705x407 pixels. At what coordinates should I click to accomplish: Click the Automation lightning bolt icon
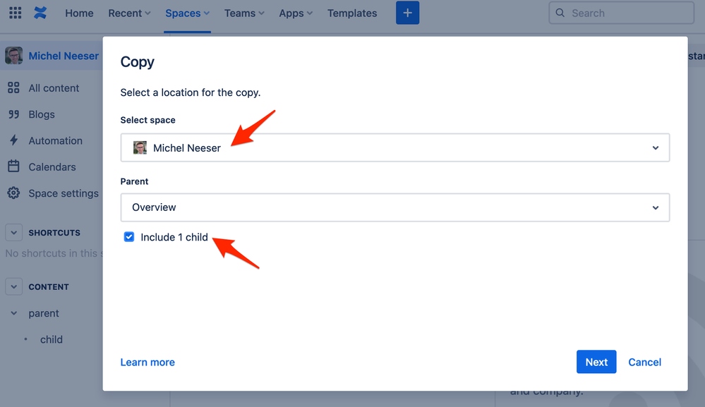coord(14,140)
